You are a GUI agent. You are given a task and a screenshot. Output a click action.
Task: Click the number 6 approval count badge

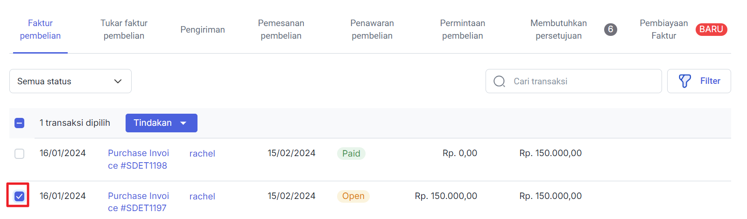[x=610, y=29]
